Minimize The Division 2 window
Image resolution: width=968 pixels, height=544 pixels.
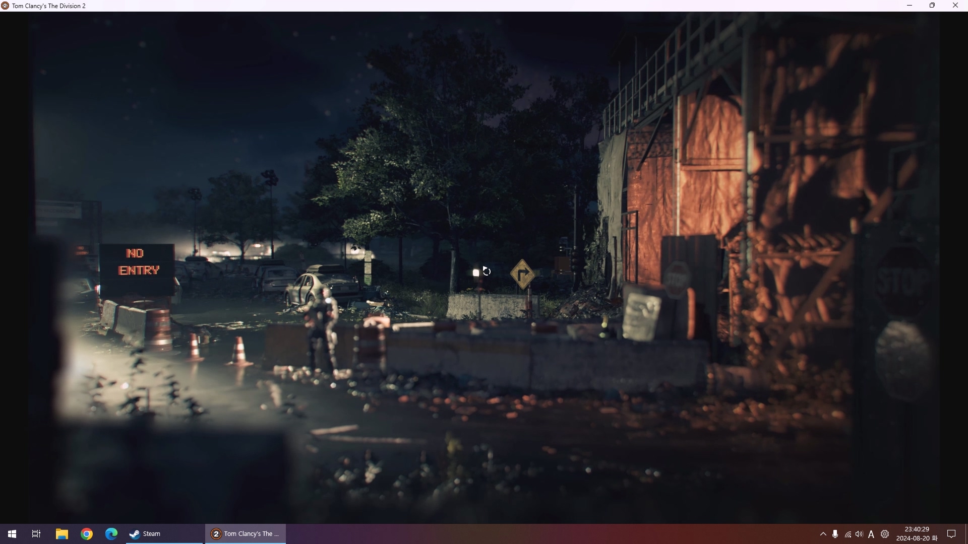910,6
